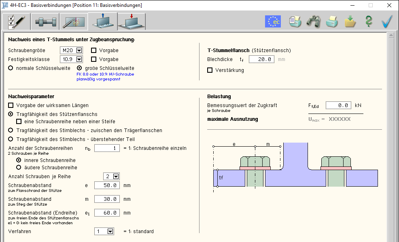Select the T-stub compression tab with red arrow
Viewport: 399px width, 242px height.
132,22
